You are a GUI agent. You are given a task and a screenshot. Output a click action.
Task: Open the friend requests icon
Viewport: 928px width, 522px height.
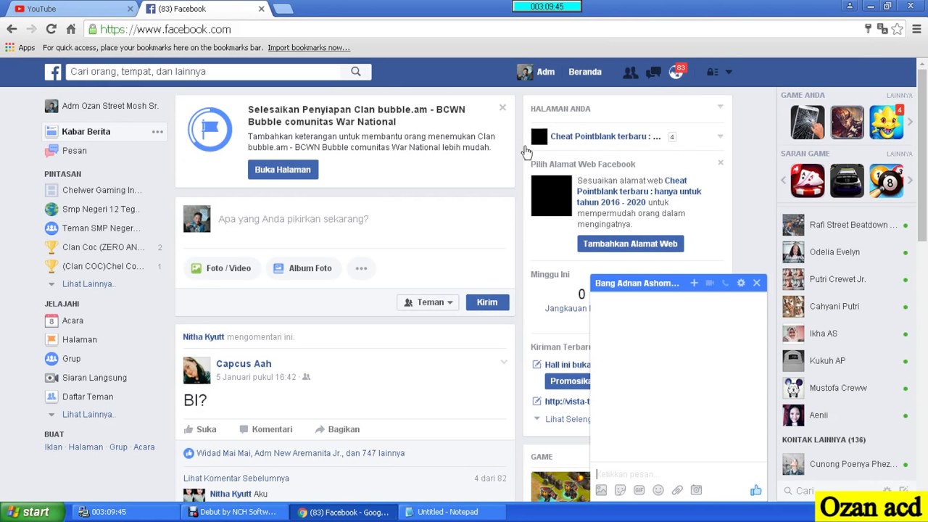tap(630, 72)
